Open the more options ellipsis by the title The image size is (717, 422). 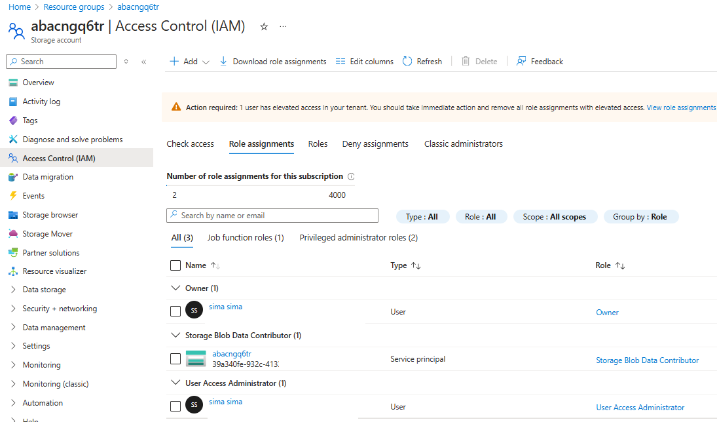[283, 27]
